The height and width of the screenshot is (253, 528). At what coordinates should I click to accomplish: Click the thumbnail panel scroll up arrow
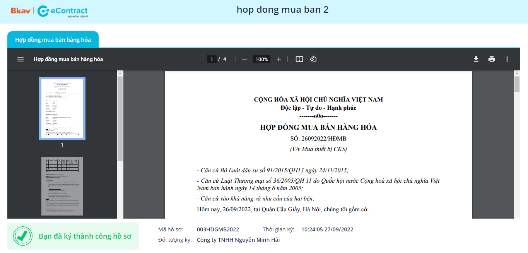pyautogui.click(x=120, y=73)
